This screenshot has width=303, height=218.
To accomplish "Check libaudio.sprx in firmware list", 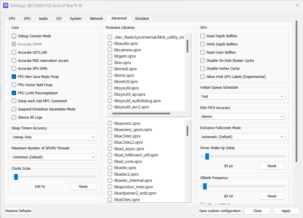I will pyautogui.click(x=110, y=43).
